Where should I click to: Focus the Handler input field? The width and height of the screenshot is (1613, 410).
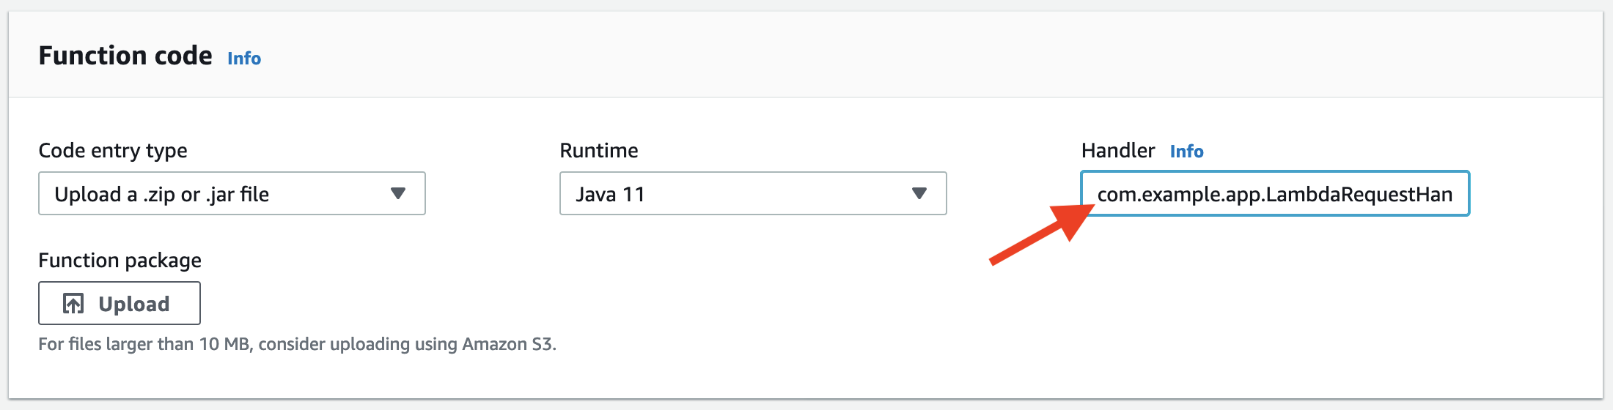tap(1275, 194)
